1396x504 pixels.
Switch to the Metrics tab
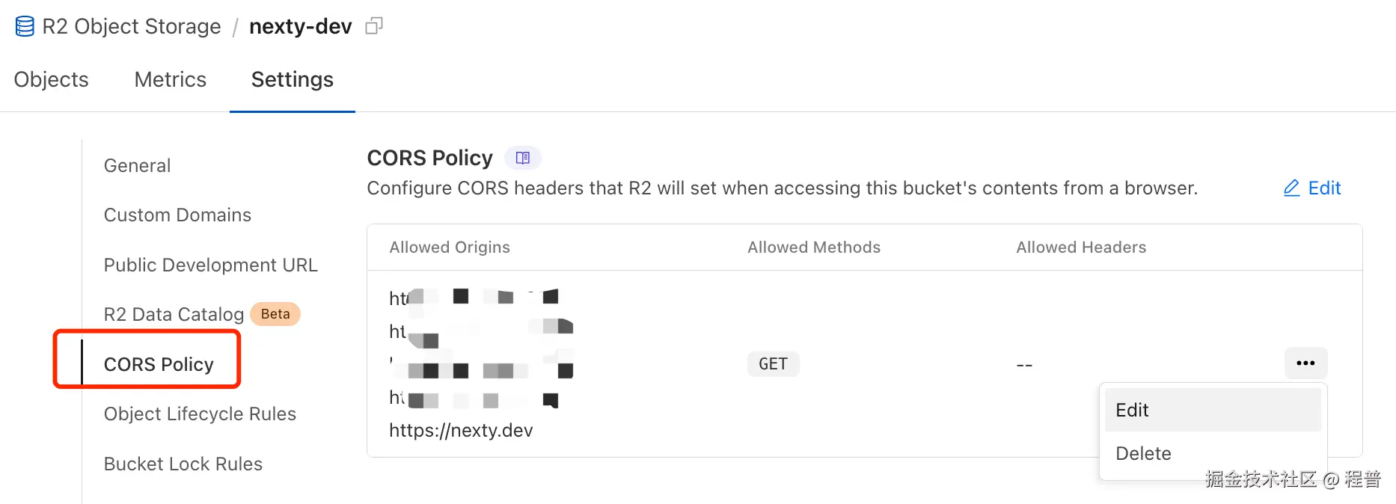click(170, 79)
